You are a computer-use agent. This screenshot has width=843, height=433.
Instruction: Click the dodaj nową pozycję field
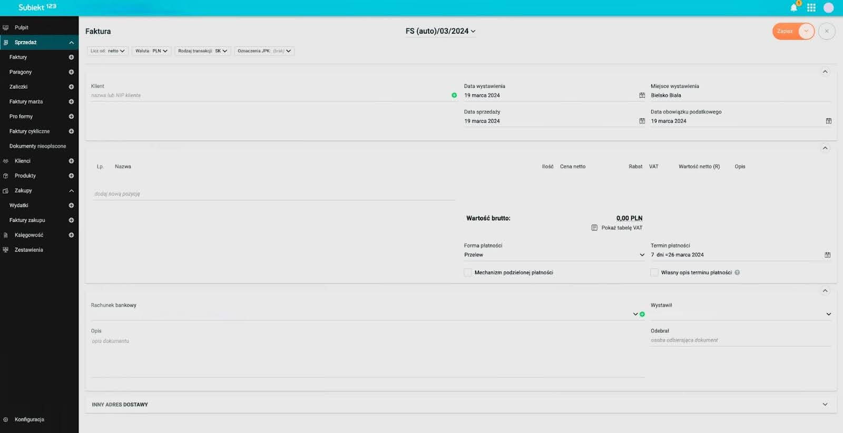[x=274, y=194]
